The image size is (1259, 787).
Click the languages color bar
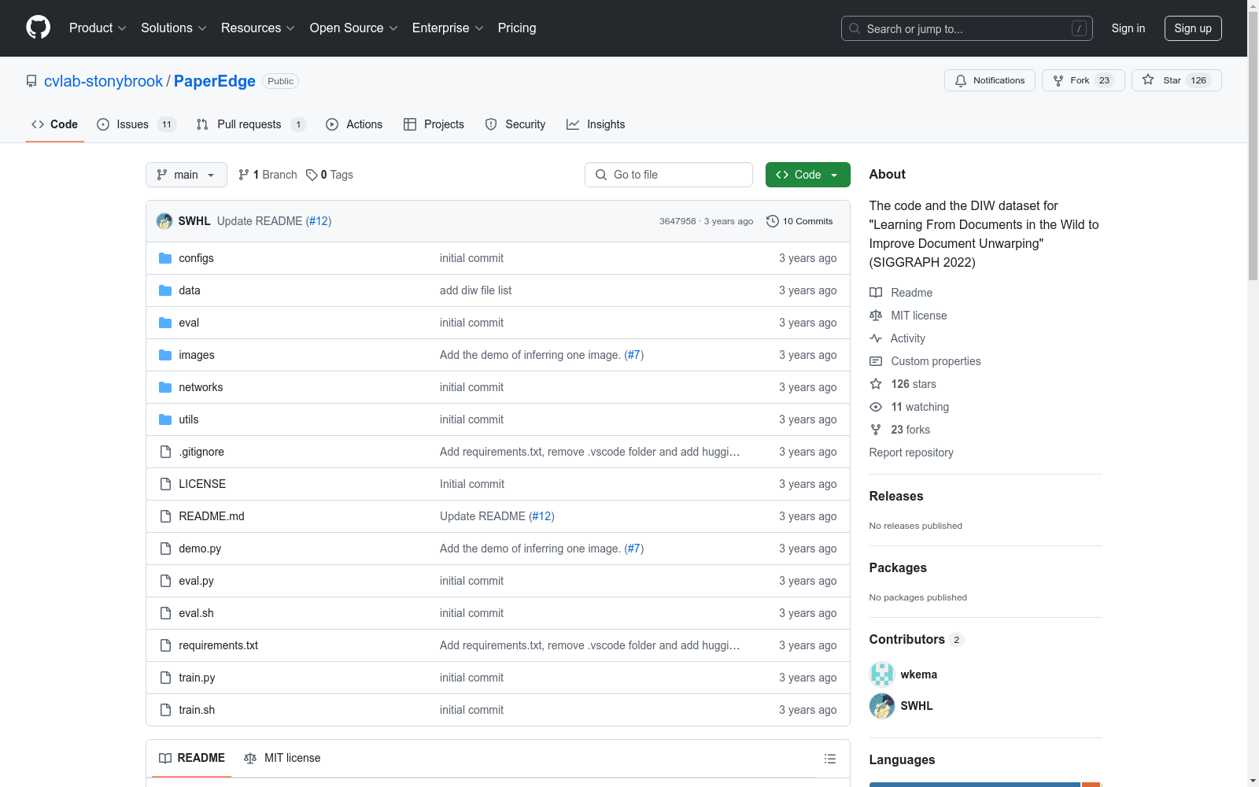click(986, 785)
